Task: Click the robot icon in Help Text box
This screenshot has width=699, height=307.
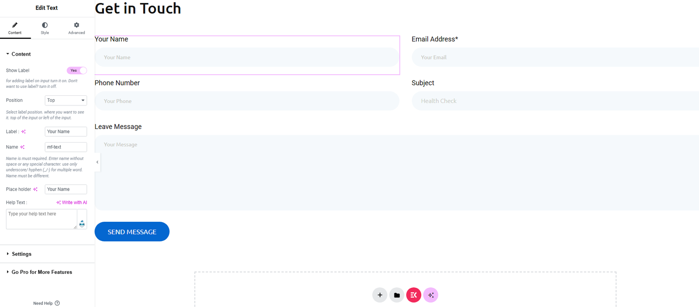Action: (x=82, y=223)
